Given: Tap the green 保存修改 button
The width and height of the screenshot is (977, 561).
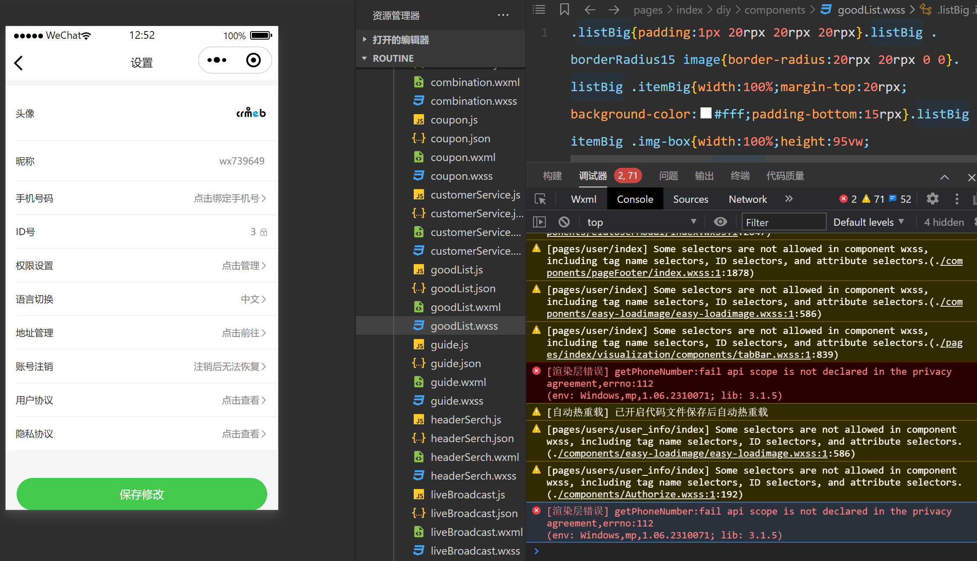Looking at the screenshot, I should pyautogui.click(x=142, y=494).
